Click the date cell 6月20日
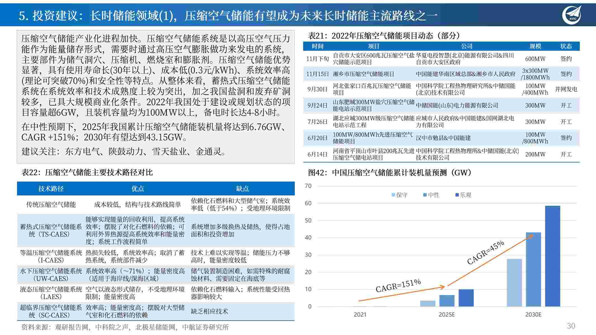The height and width of the screenshot is (335, 596). click(x=317, y=138)
